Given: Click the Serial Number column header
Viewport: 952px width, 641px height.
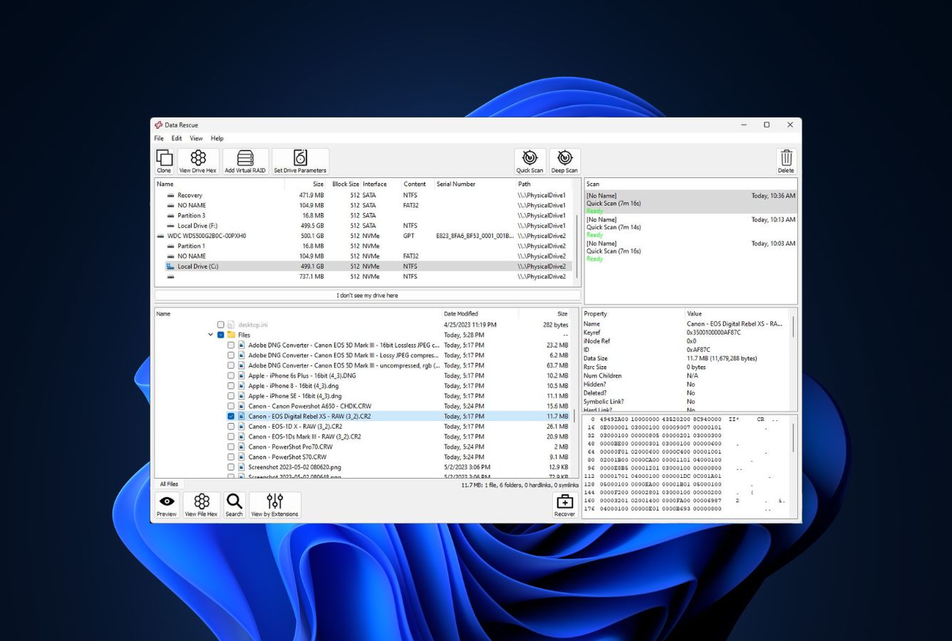Looking at the screenshot, I should (x=456, y=184).
